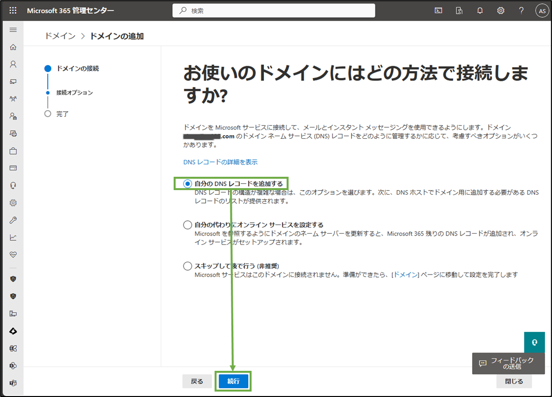The width and height of the screenshot is (552, 397).
Task: Click the 閉じる button
Action: (514, 381)
